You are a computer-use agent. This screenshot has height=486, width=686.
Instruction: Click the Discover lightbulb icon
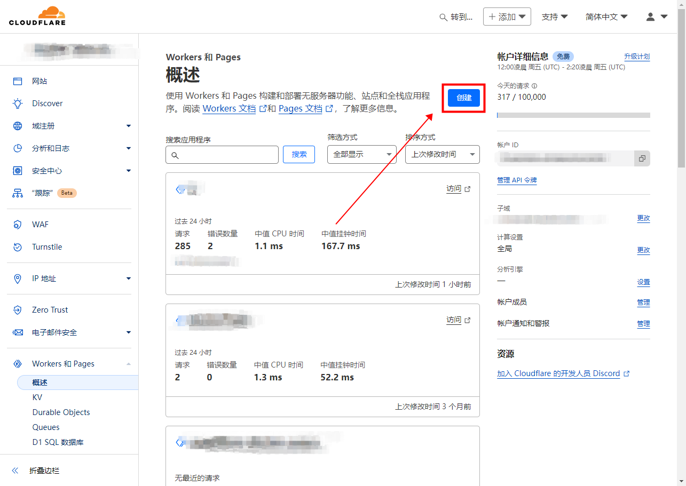pyautogui.click(x=18, y=103)
